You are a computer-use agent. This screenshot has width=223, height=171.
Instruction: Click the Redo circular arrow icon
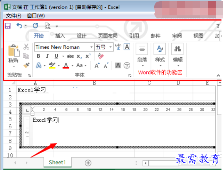pyautogui.click(x=35, y=26)
